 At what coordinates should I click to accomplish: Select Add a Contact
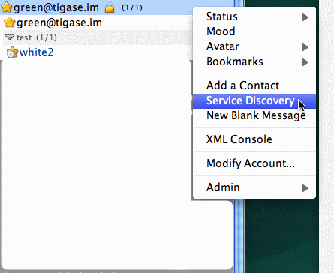click(254, 85)
